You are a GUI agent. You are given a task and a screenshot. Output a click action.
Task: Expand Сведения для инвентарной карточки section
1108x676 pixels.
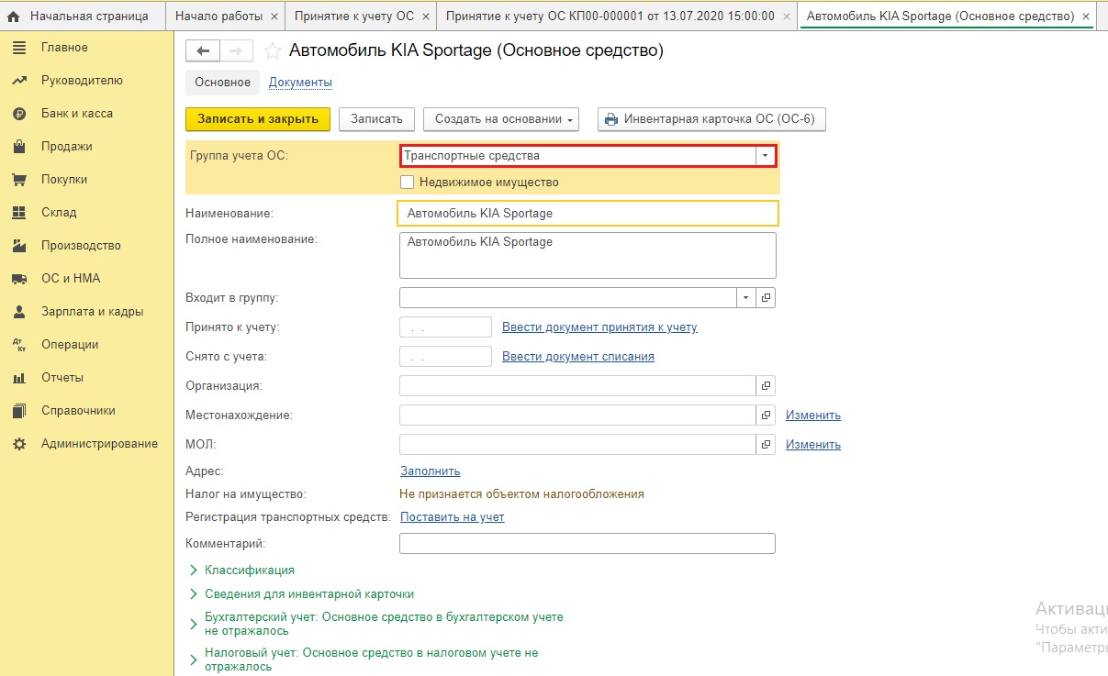(x=301, y=593)
